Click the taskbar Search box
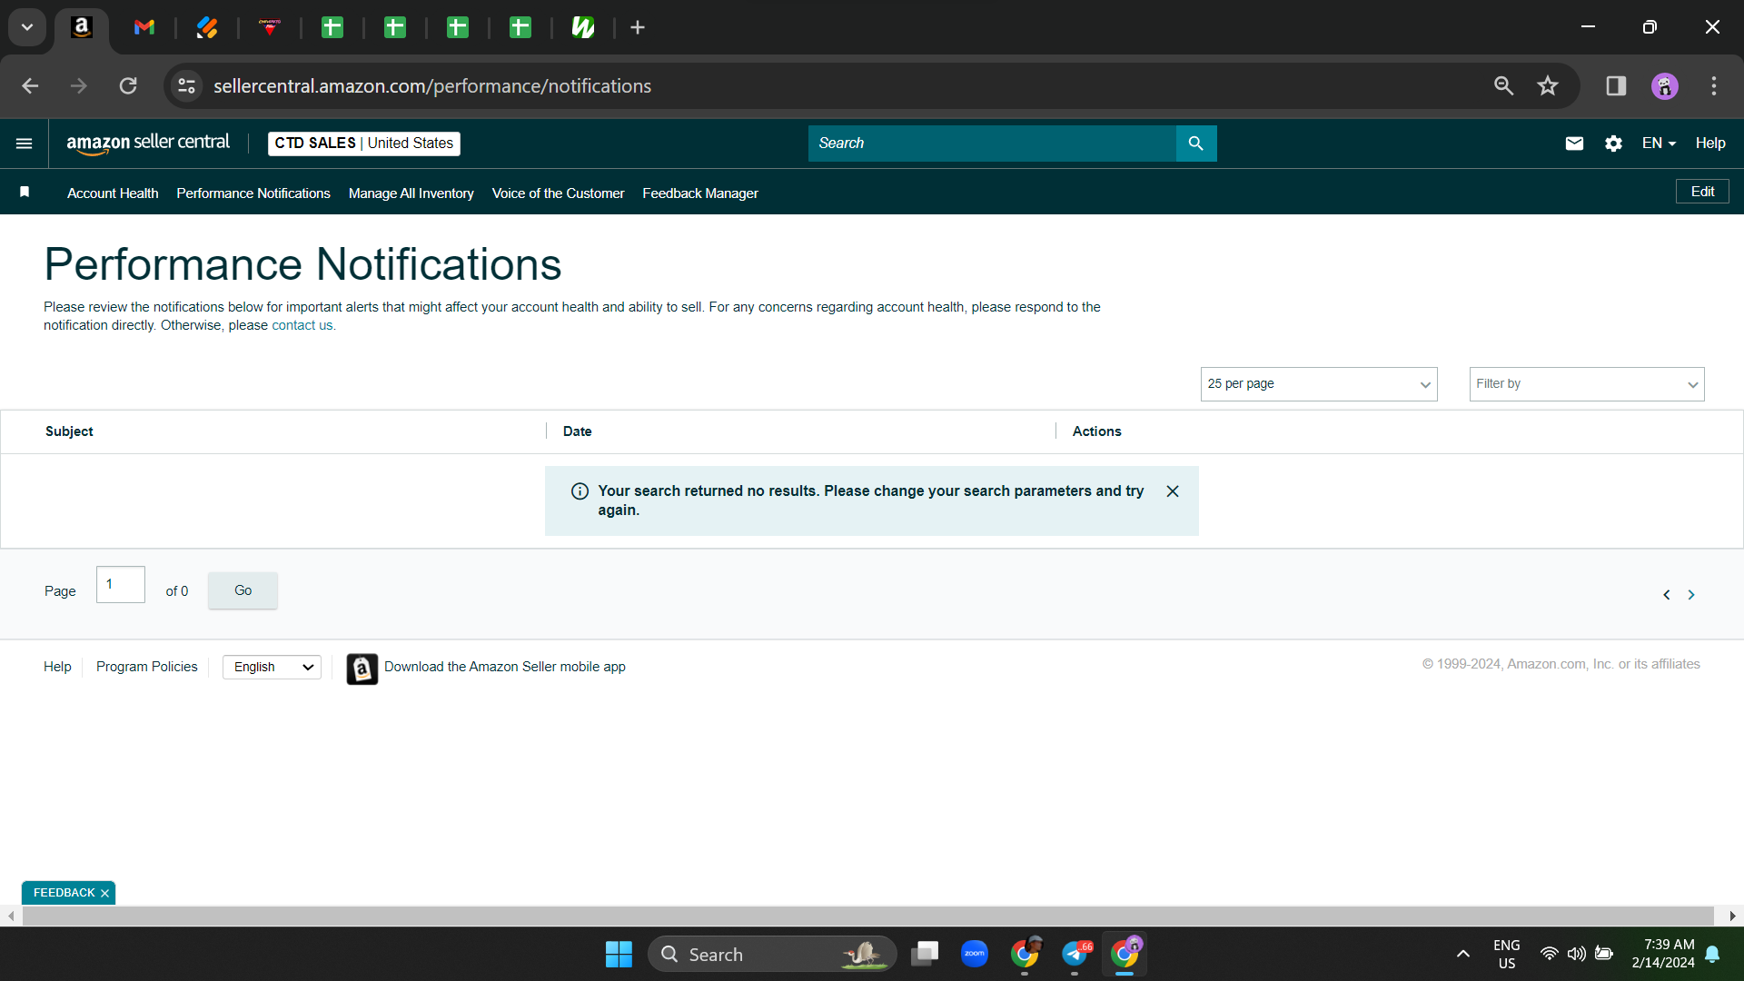This screenshot has height=981, width=1744. [x=772, y=955]
